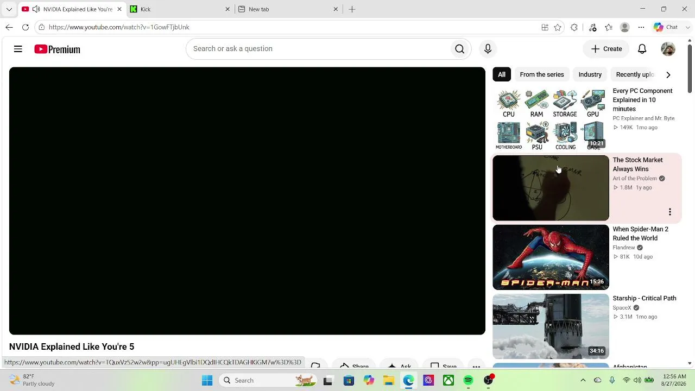Open When Spider-Man 2 Ruled the World title
The width and height of the screenshot is (695, 391).
(640, 234)
